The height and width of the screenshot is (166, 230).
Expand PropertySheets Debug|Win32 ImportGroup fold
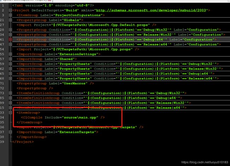[x=10, y=64]
